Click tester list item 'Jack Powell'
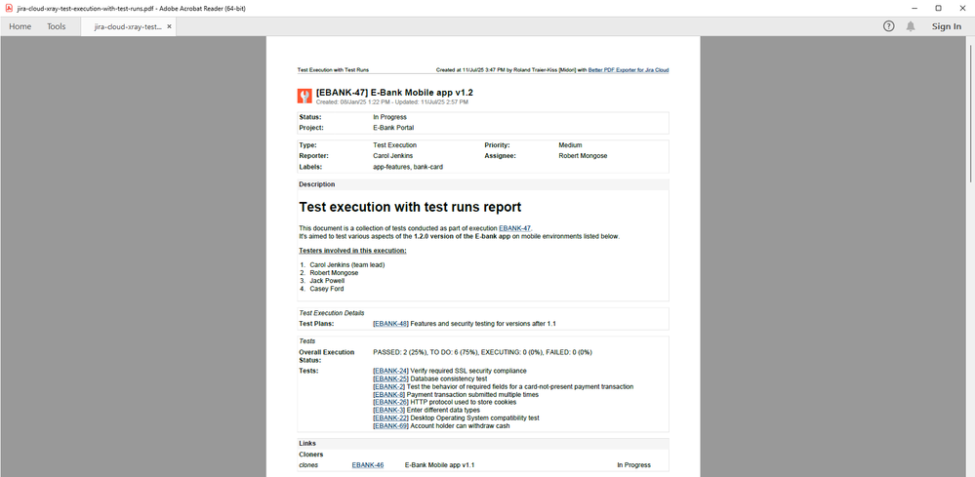This screenshot has height=477, width=975. (327, 281)
